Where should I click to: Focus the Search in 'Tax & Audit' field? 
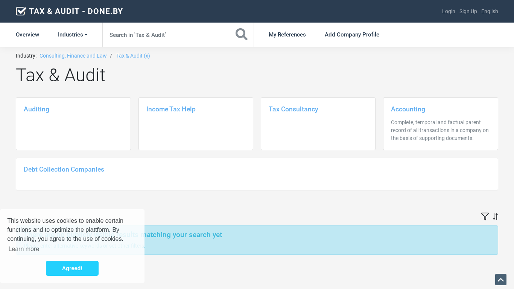[x=166, y=35]
